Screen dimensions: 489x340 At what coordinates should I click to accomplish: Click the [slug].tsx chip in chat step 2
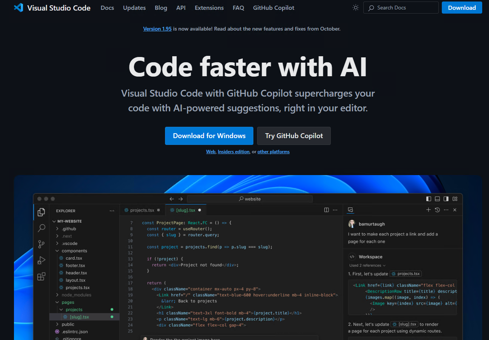click(404, 324)
